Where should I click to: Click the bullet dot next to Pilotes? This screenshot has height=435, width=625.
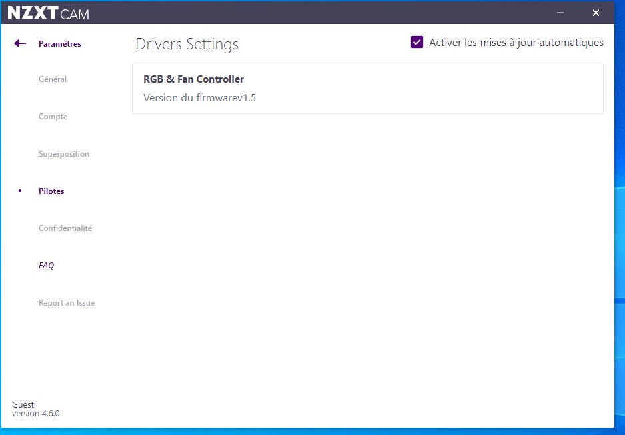(20, 191)
